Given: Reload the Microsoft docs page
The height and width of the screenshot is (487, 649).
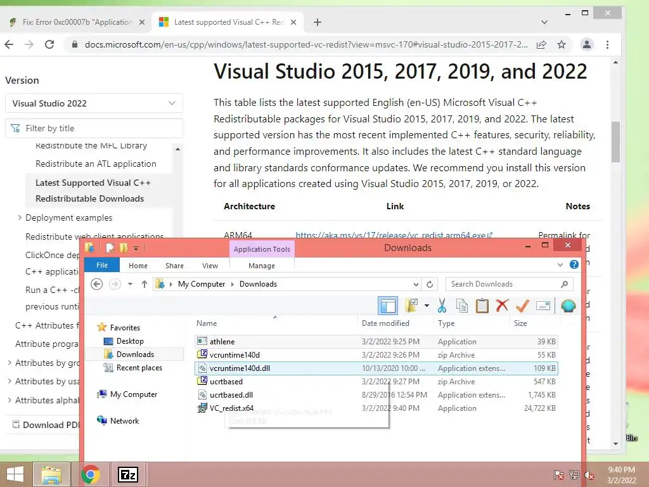Looking at the screenshot, I should (x=49, y=44).
